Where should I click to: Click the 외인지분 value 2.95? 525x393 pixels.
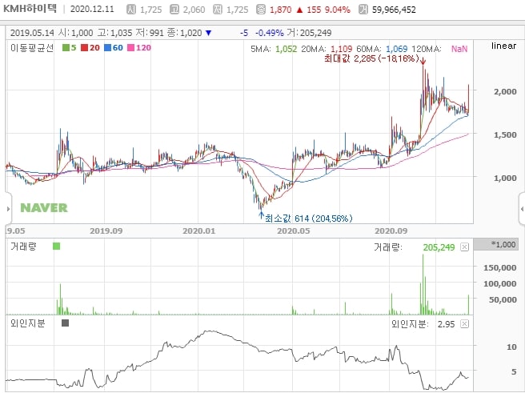coord(446,324)
